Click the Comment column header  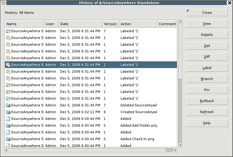click(167, 24)
